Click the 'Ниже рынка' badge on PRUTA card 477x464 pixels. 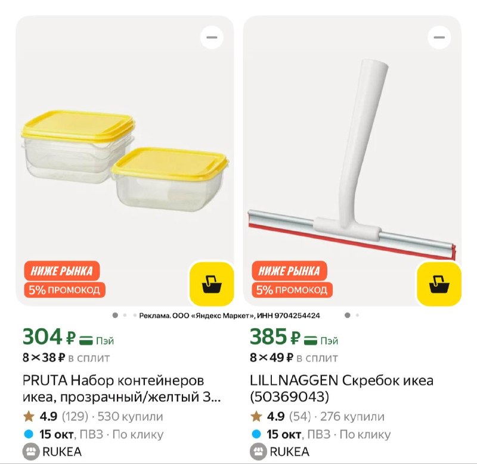[62, 270]
